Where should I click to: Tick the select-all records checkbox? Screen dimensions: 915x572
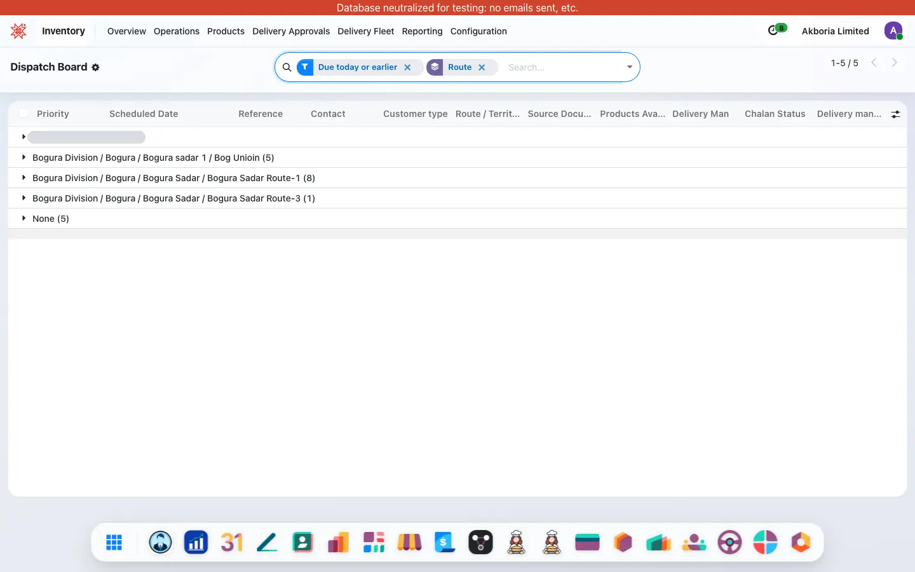[x=24, y=114]
